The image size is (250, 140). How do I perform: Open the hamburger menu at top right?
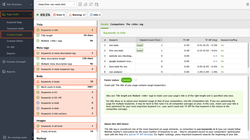point(247,4)
